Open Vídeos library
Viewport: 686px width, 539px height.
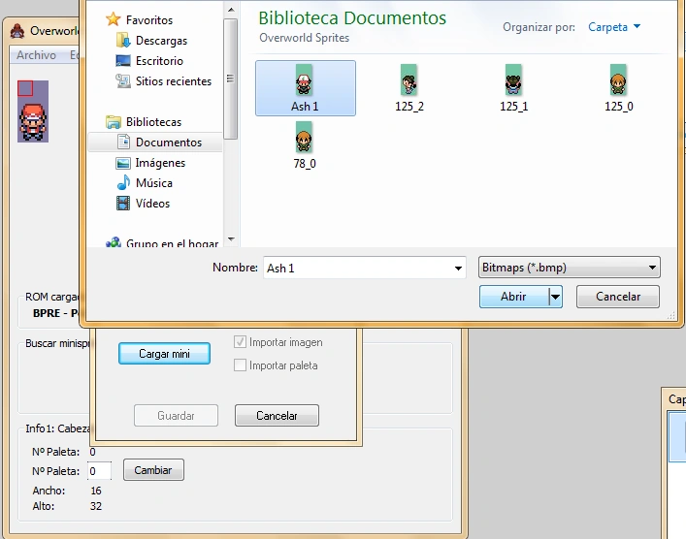152,204
